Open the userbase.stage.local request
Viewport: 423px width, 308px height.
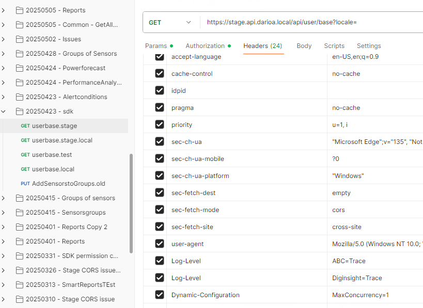click(x=62, y=140)
